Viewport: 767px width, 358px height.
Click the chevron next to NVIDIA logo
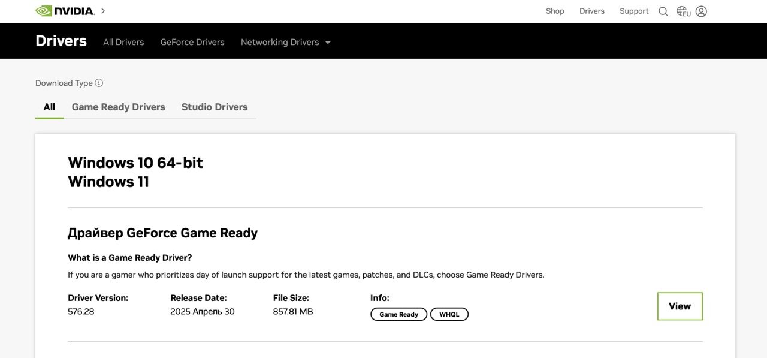(x=103, y=11)
